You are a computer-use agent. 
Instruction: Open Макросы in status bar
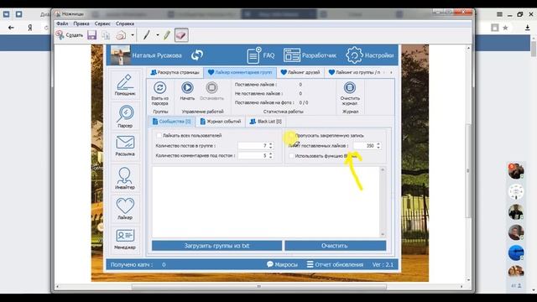pos(282,264)
